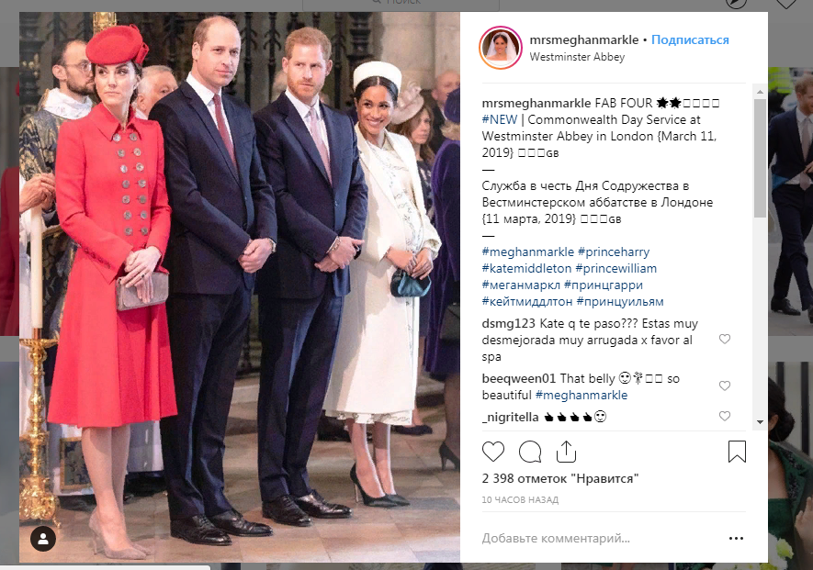The image size is (813, 570).
Task: Open the three-dots more options menu
Action: click(736, 539)
